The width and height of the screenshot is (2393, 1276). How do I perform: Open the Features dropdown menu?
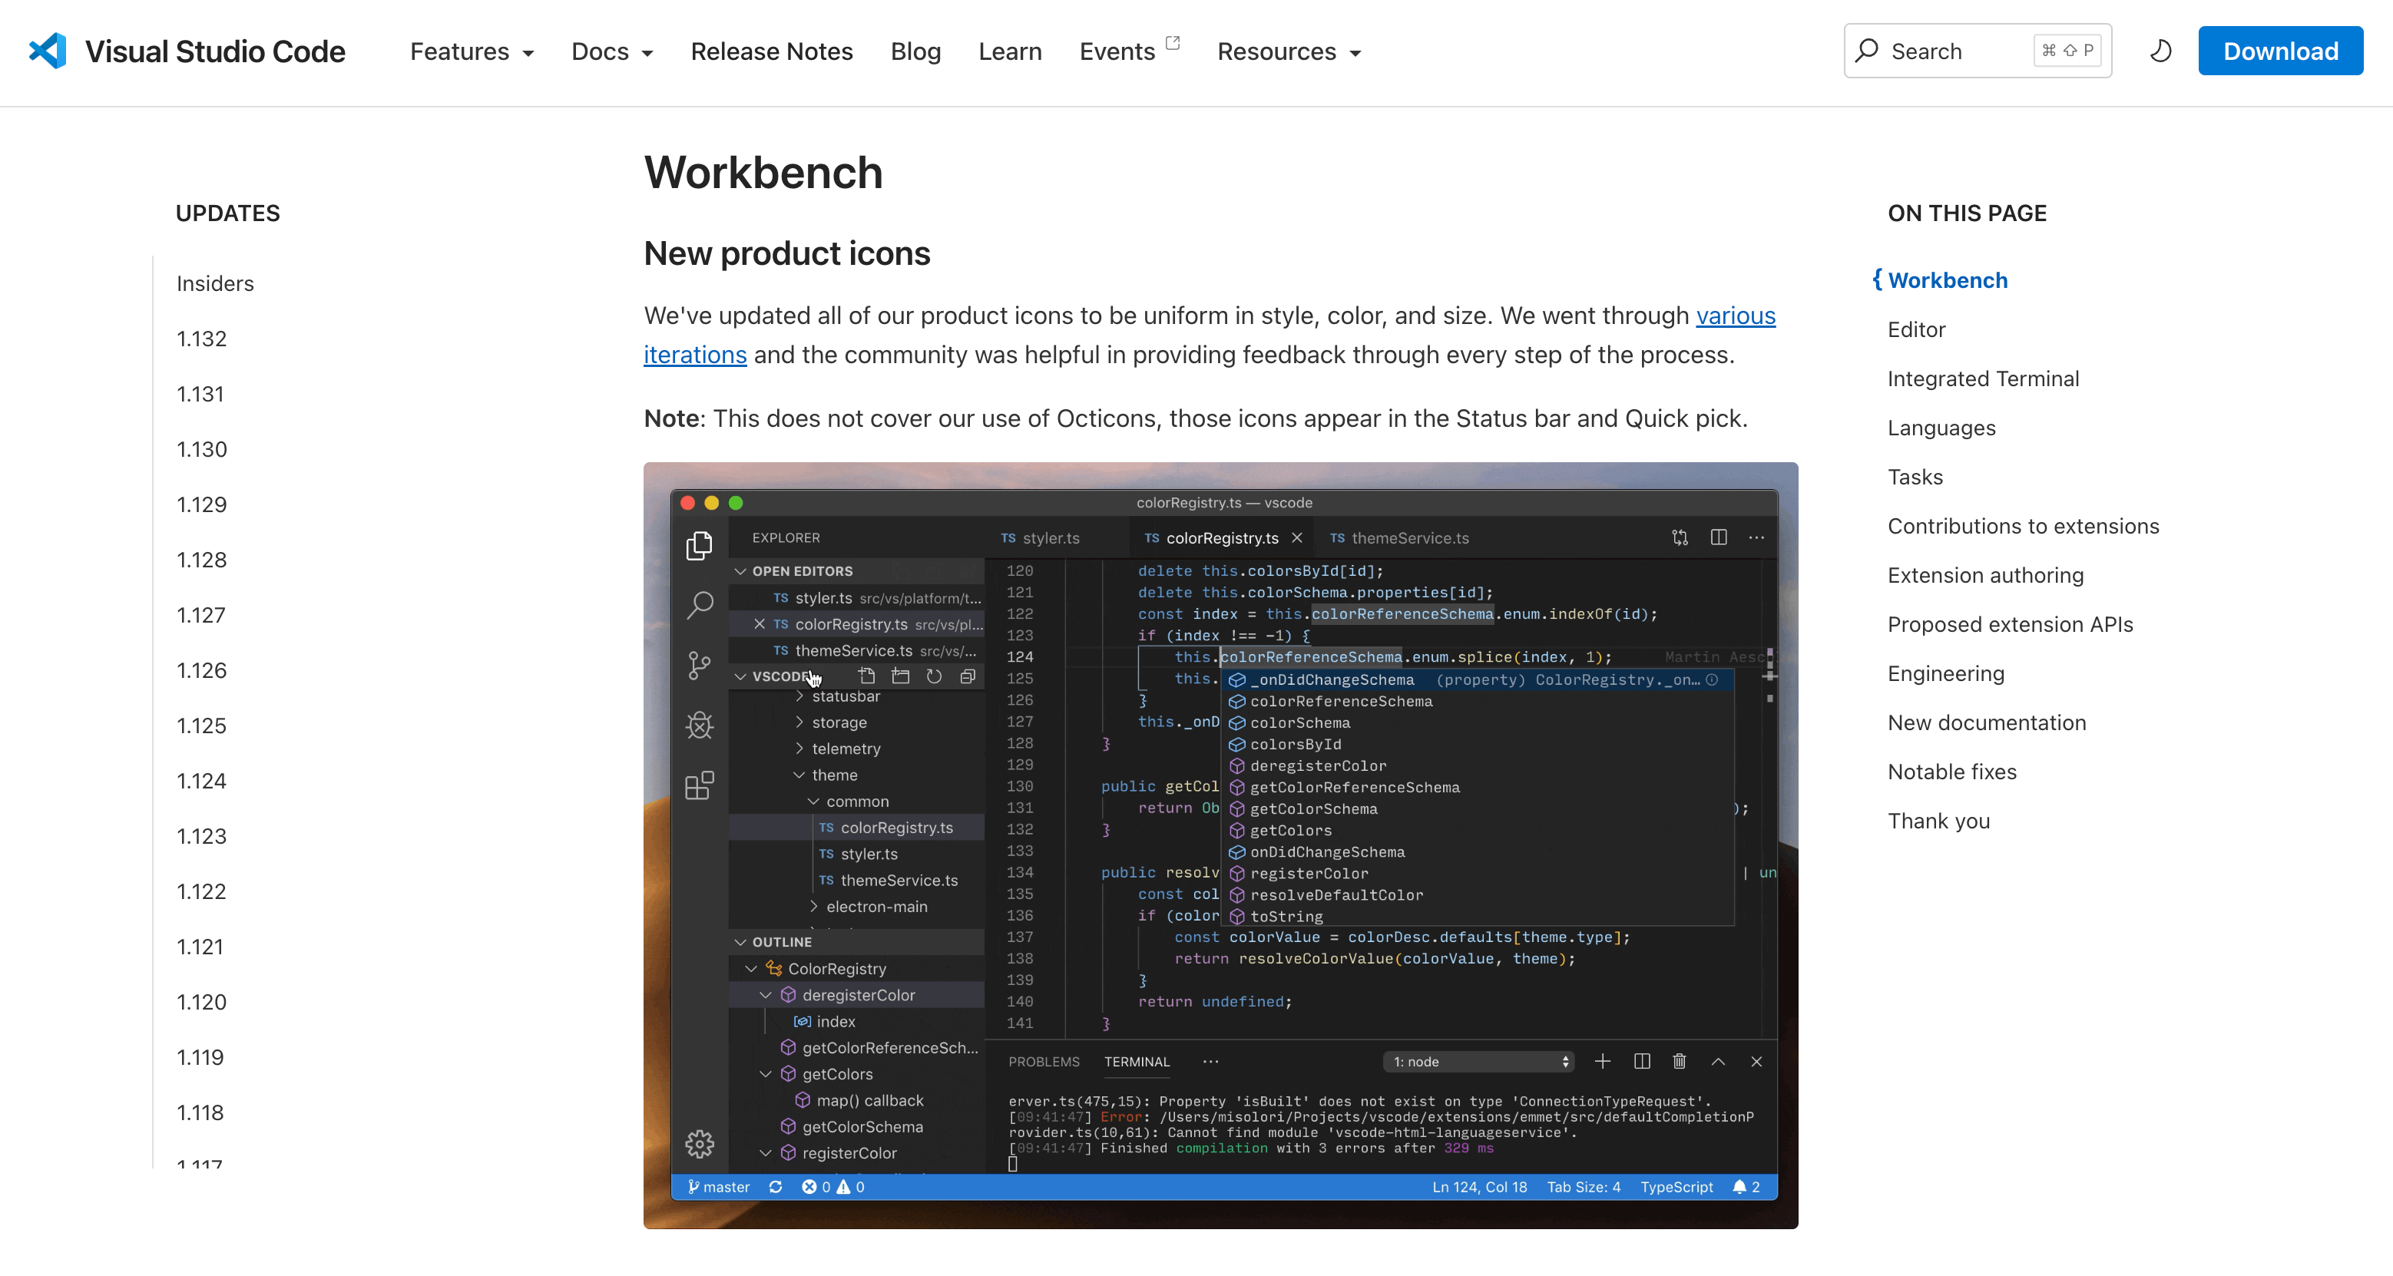472,52
